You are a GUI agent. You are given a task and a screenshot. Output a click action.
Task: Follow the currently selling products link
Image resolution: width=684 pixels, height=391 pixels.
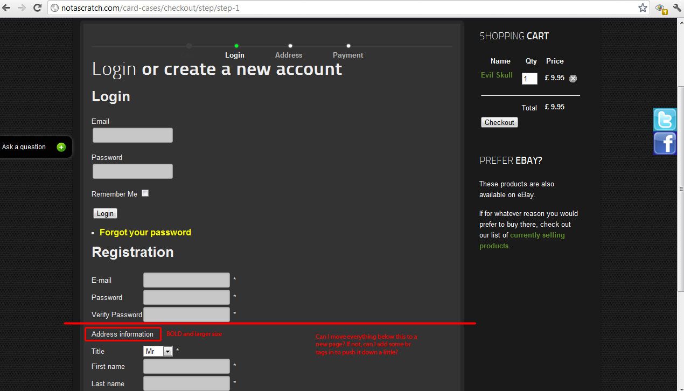(522, 240)
